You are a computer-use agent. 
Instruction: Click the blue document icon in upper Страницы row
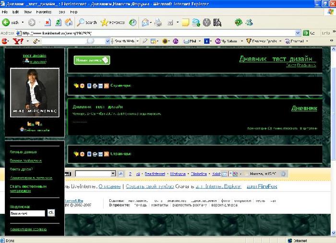(x=89, y=86)
